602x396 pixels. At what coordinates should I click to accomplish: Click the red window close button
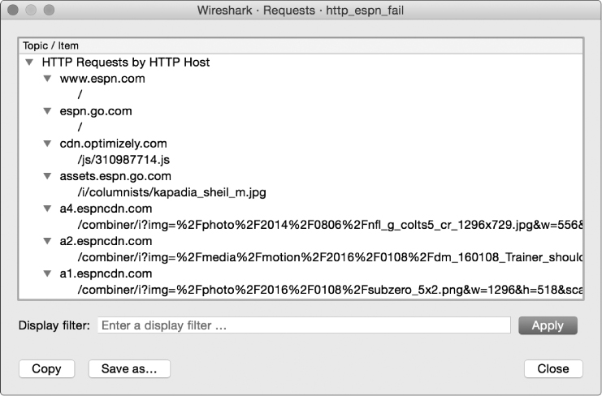(x=13, y=10)
